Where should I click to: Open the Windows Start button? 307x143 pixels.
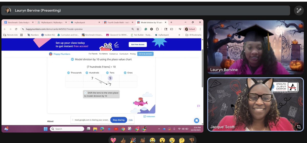46,129
